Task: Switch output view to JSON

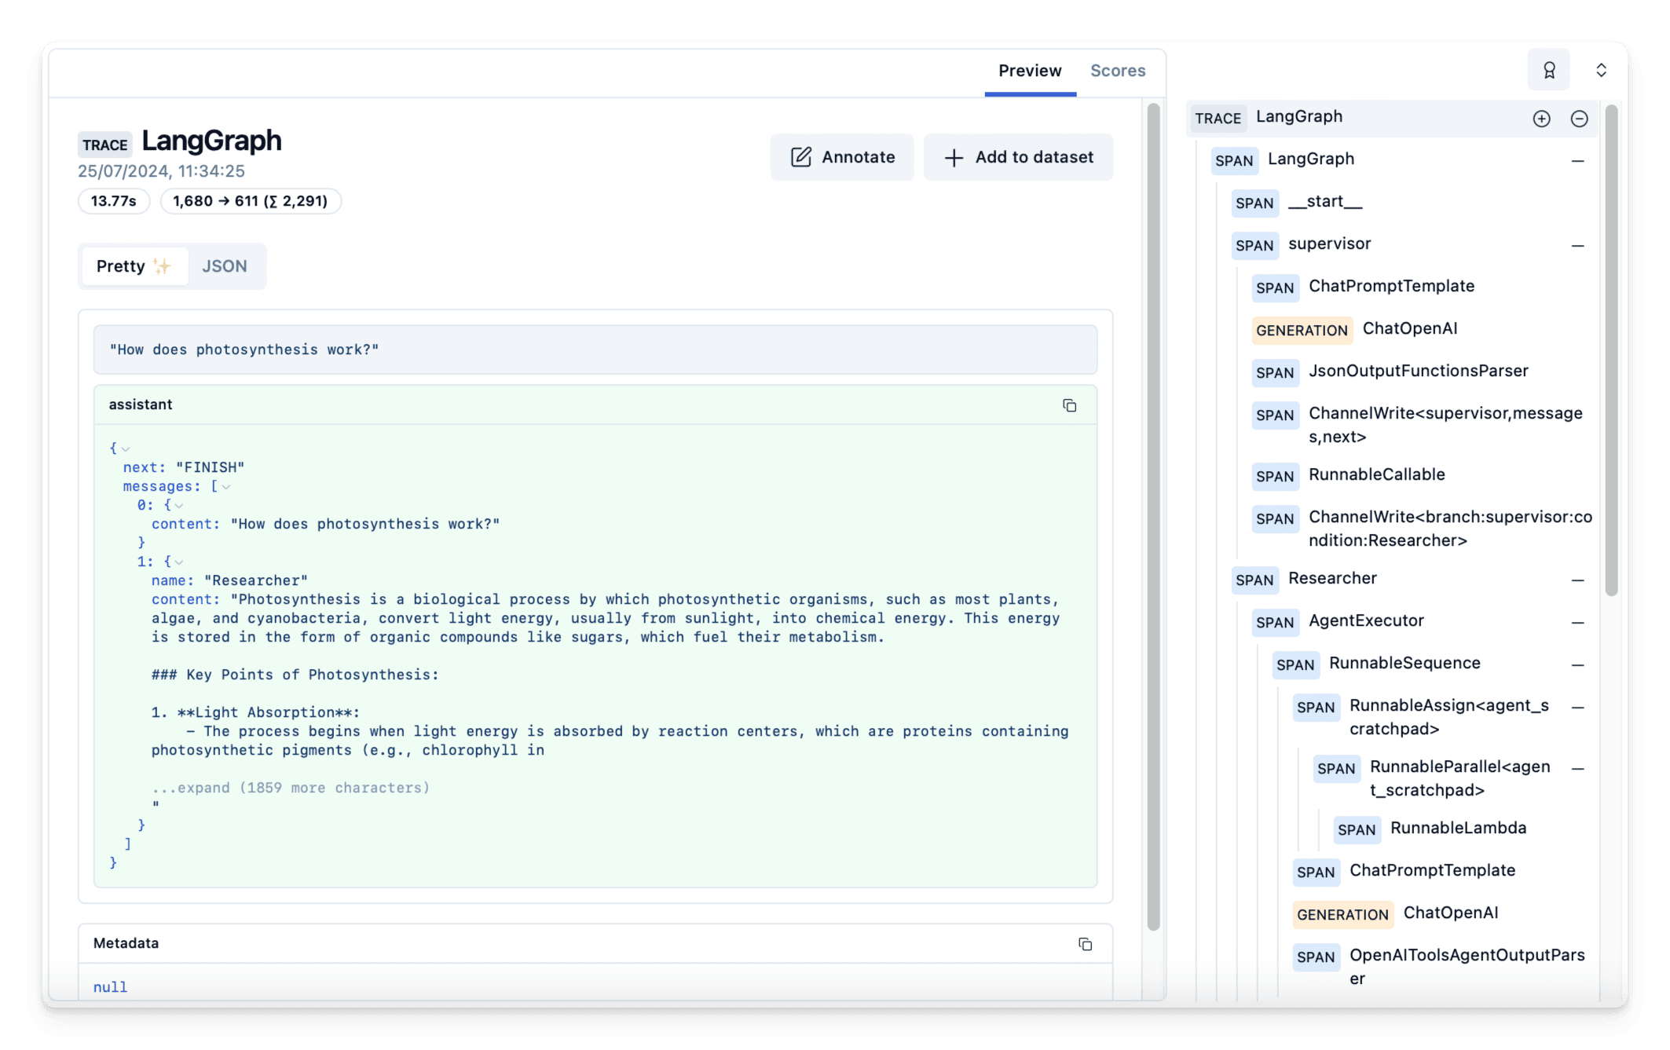Action: [x=225, y=266]
